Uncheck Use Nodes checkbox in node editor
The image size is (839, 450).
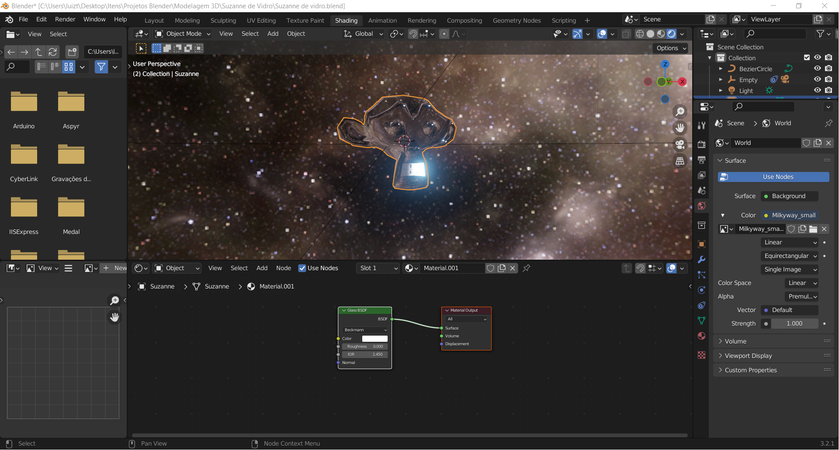point(302,268)
